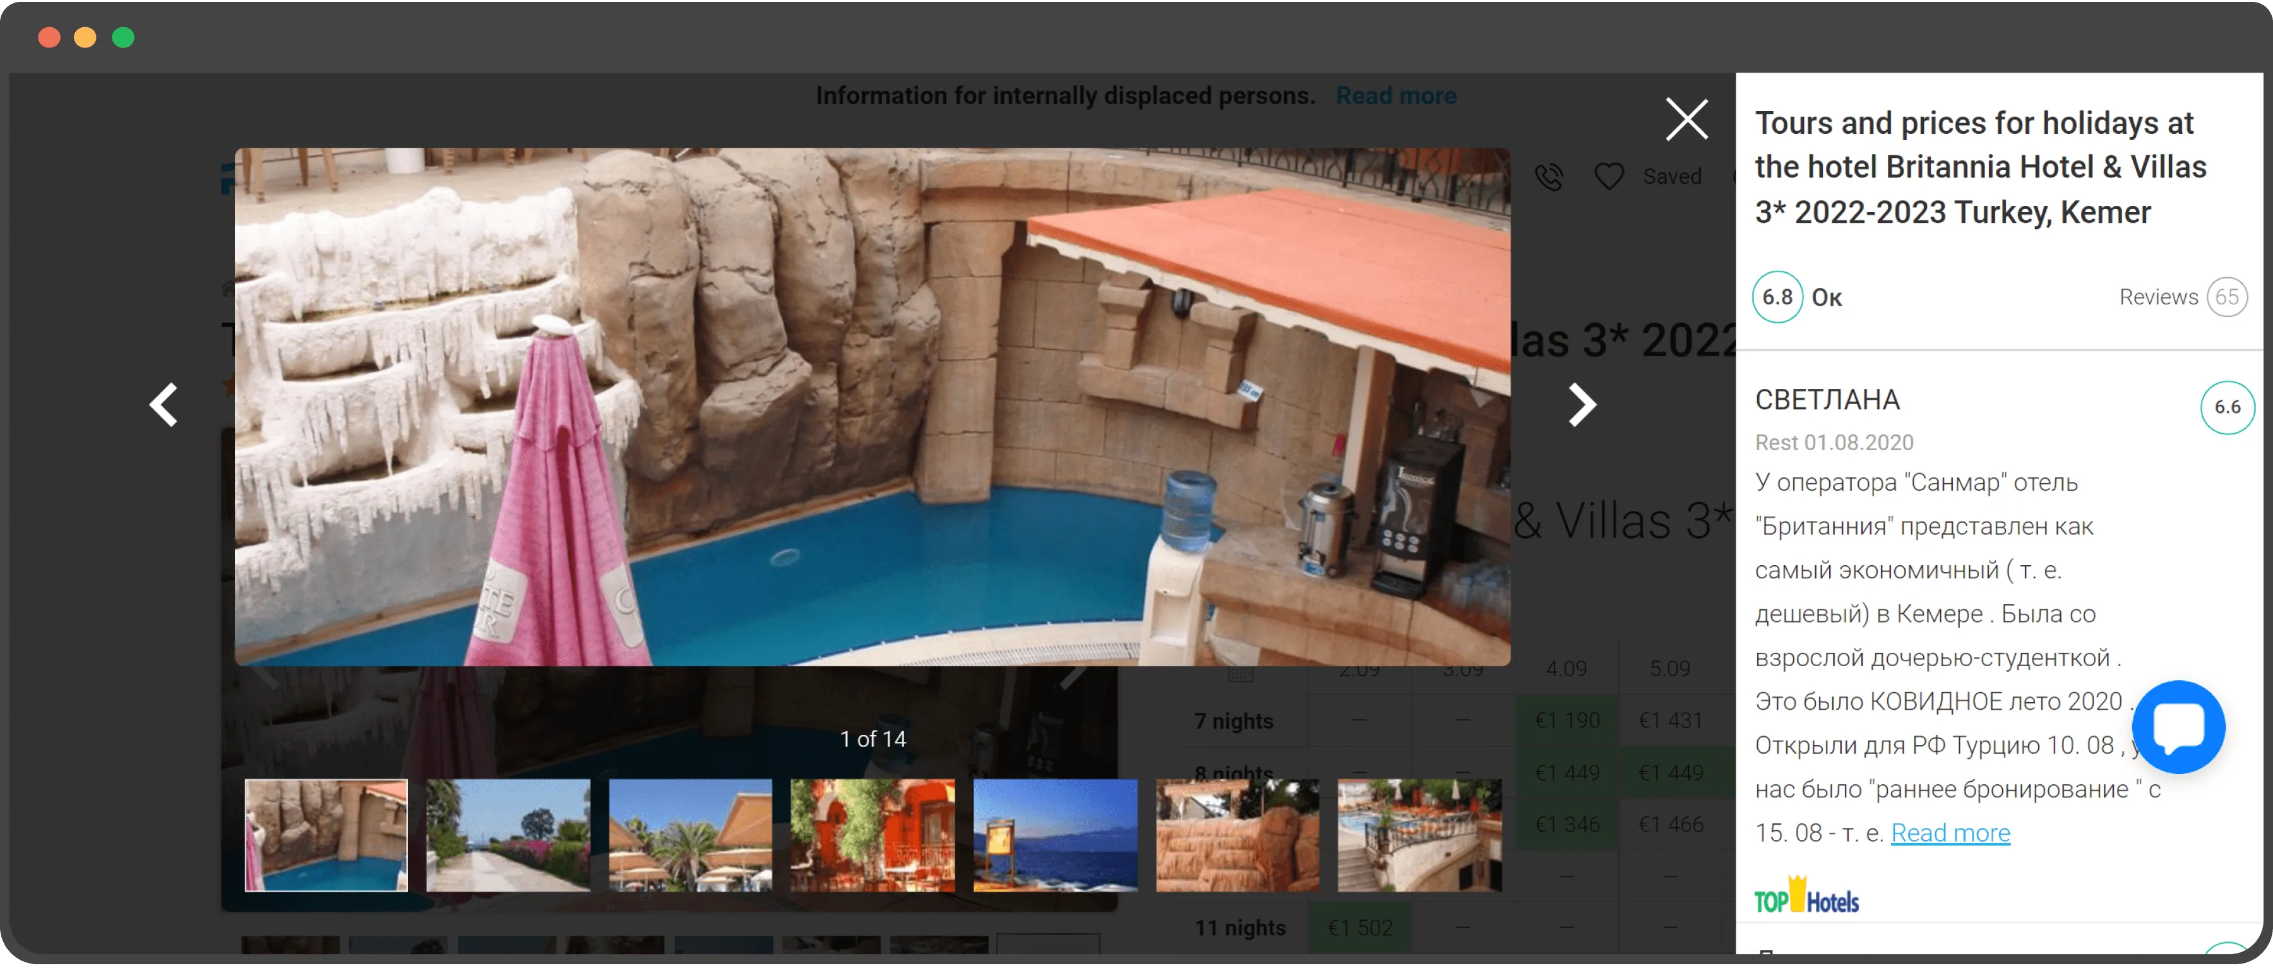2273x968 pixels.
Task: Select the palm trees and umbrellas thumbnail
Action: 690,835
